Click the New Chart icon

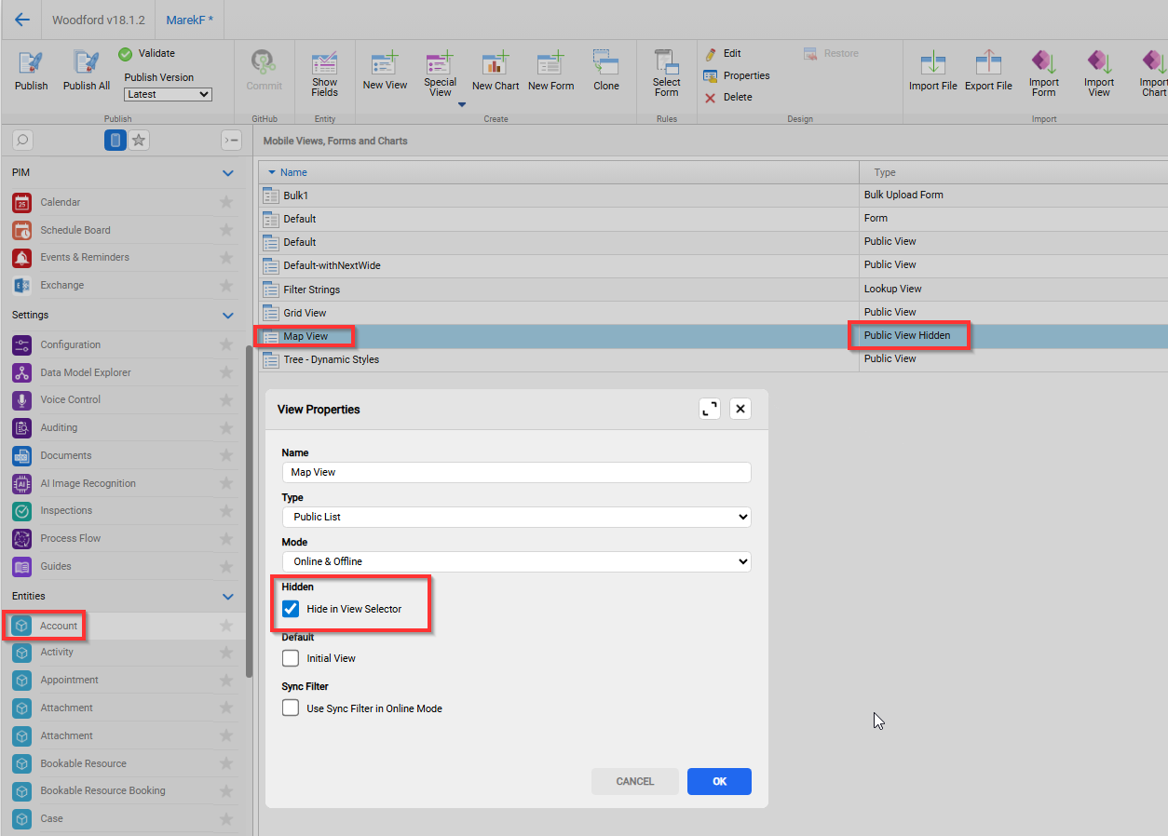[x=495, y=63]
